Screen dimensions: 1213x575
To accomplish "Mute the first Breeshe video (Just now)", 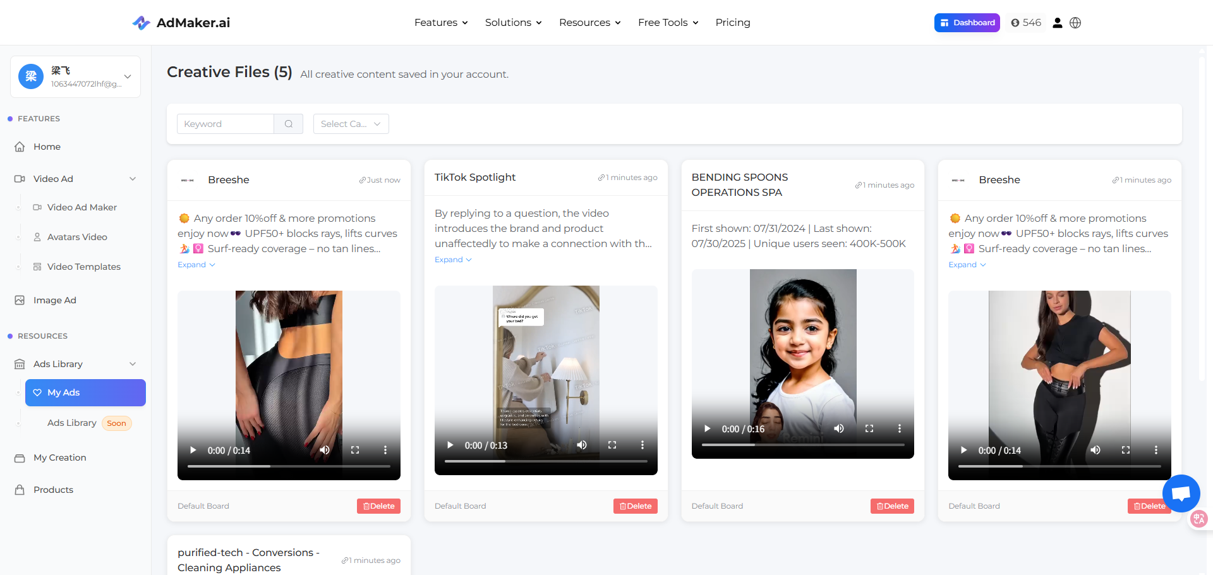I will tap(325, 451).
